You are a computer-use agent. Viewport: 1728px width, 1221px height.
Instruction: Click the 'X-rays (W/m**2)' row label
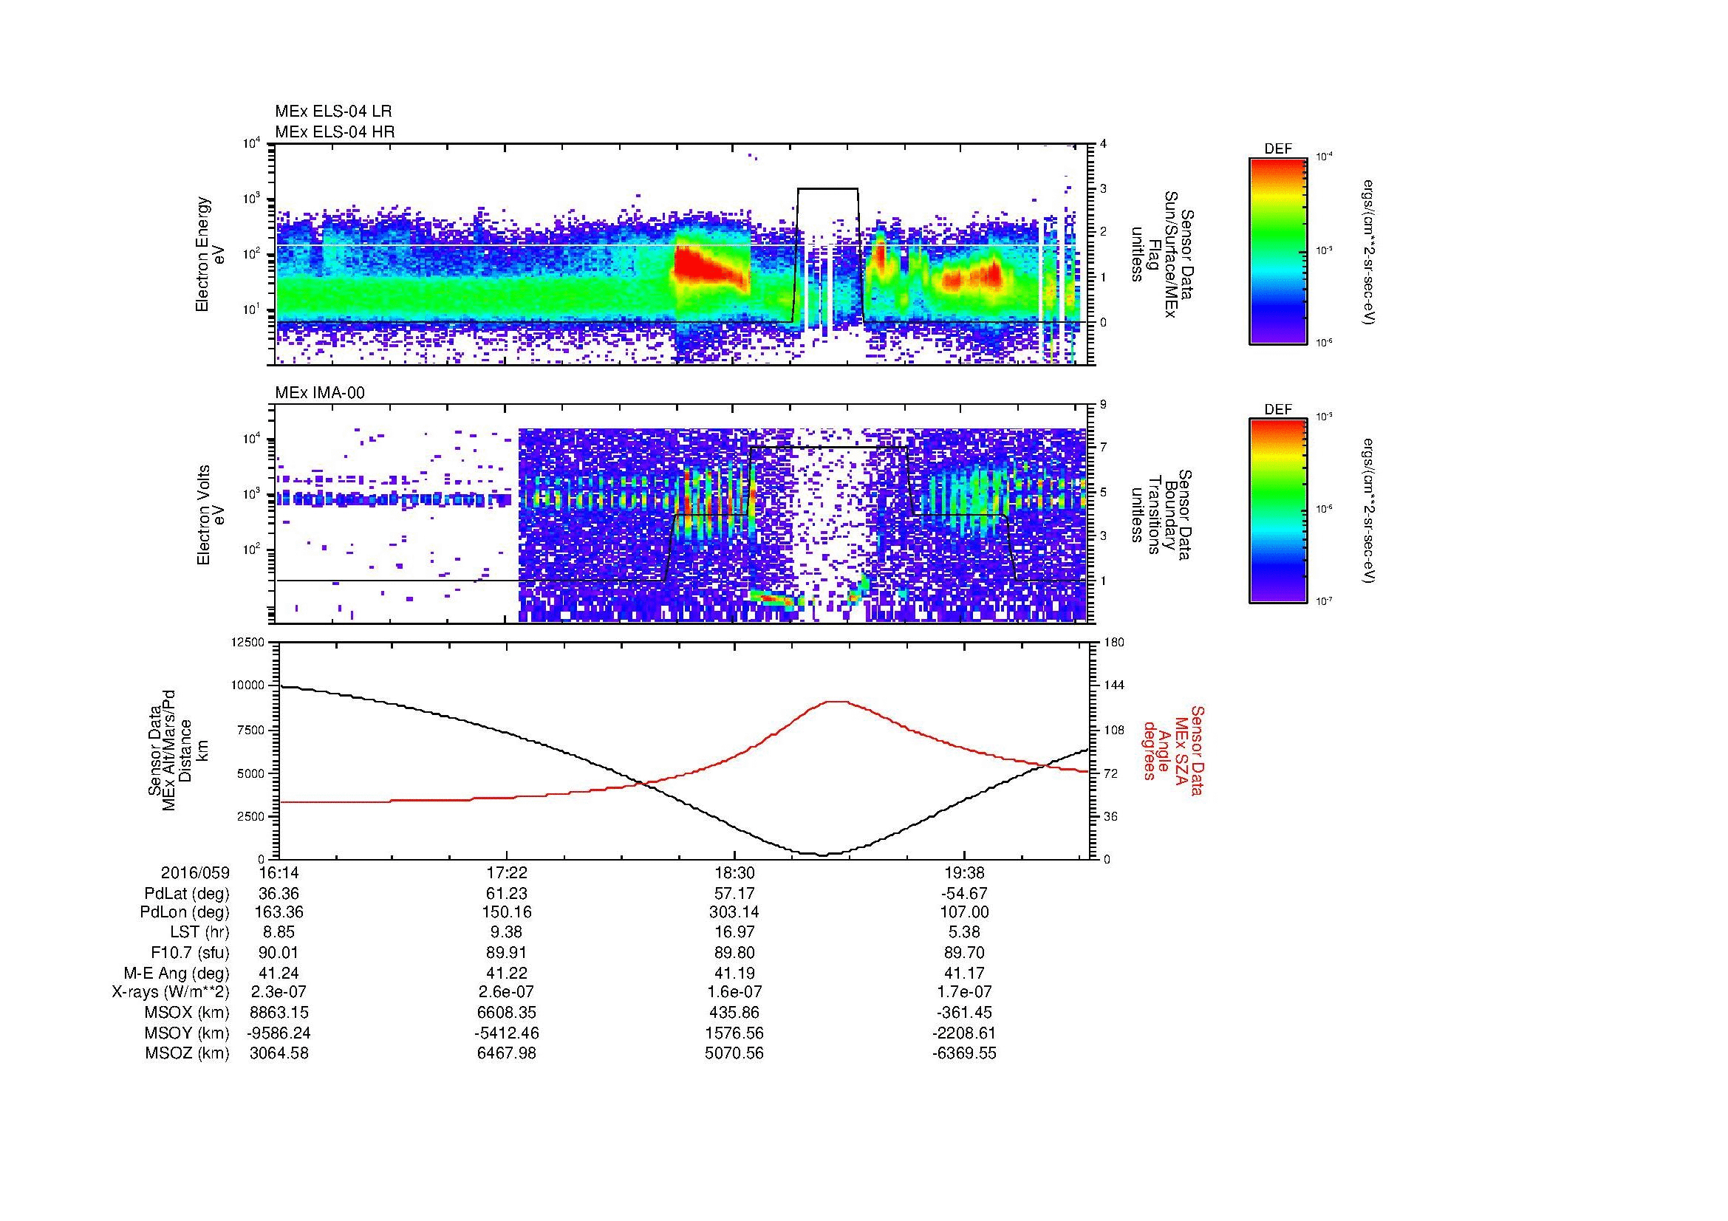(x=171, y=992)
